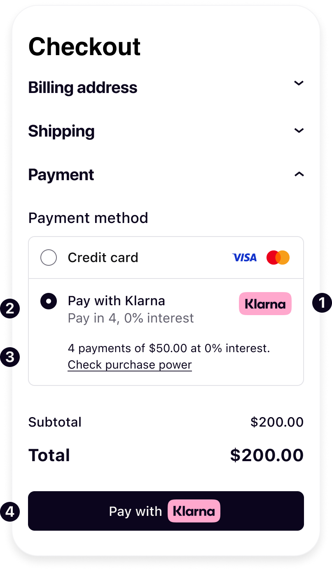The image size is (332, 571).
Task: Collapse the Payment section chevron
Action: pos(299,174)
